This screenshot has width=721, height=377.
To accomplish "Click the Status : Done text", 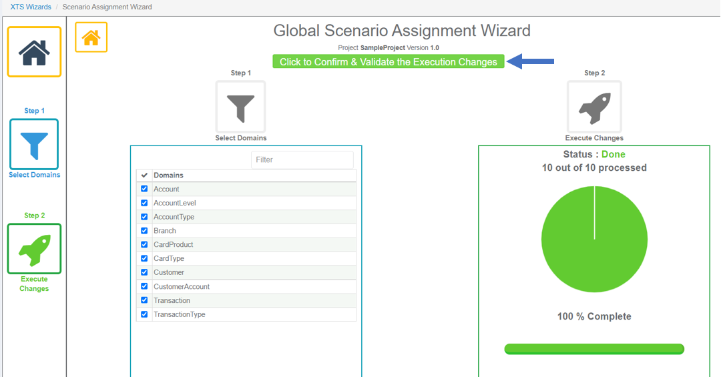I will (x=594, y=154).
